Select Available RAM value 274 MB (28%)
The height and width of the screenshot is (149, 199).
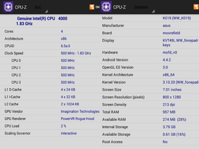tap(174, 120)
